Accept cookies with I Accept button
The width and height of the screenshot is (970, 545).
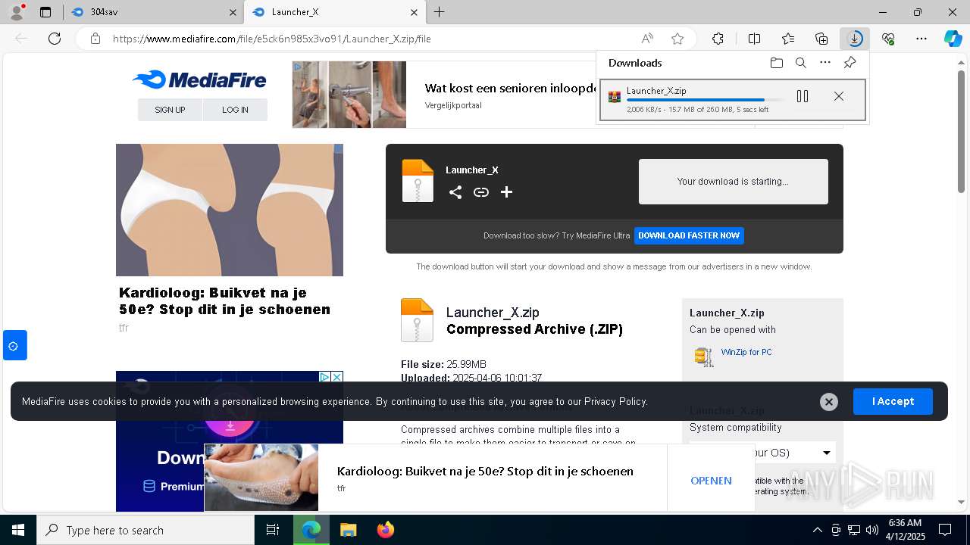coord(893,401)
